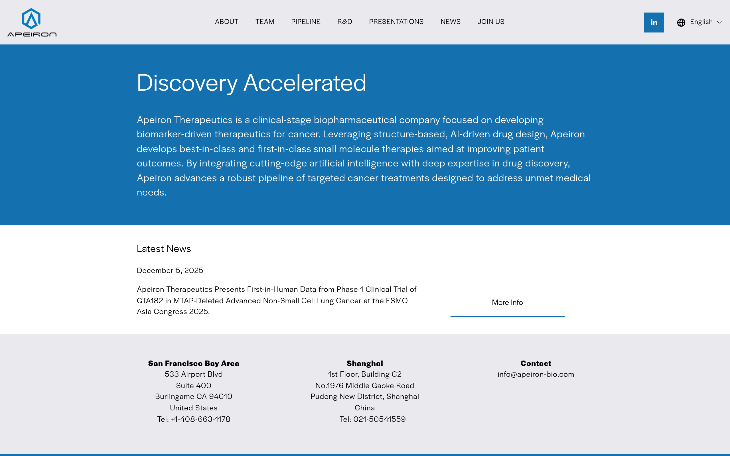Viewport: 730px width, 456px height.
Task: Click the Latest News heading
Action: pyautogui.click(x=164, y=249)
